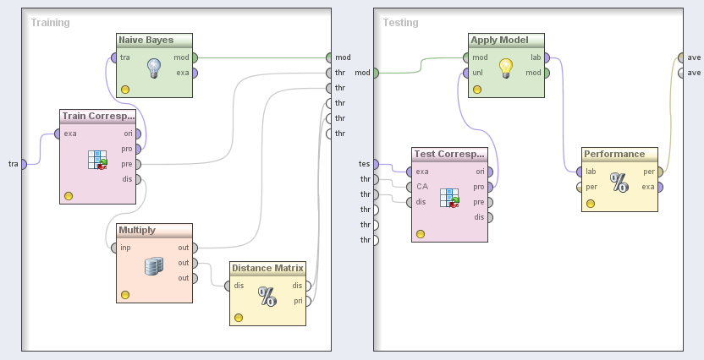Click the Distance Matrix percent icon
The width and height of the screenshot is (704, 360).
(267, 296)
